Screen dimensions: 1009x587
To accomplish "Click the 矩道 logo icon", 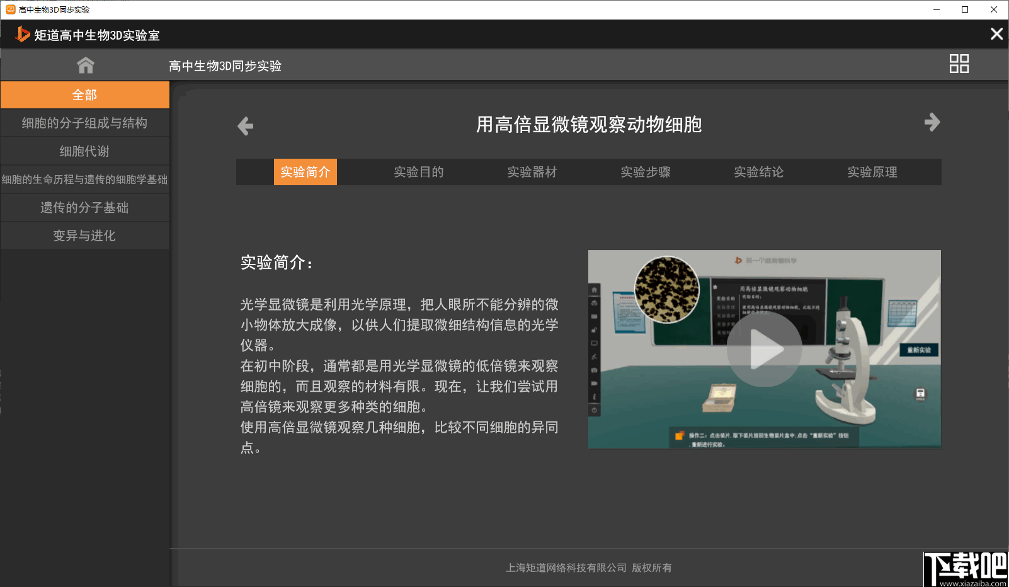I will coord(23,34).
